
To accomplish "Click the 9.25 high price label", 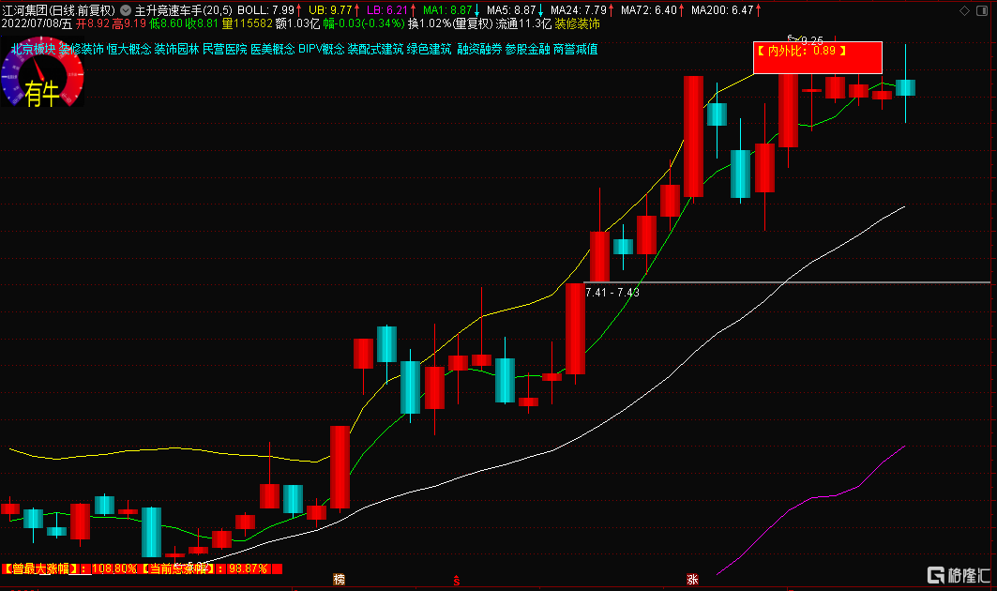I will click(812, 40).
